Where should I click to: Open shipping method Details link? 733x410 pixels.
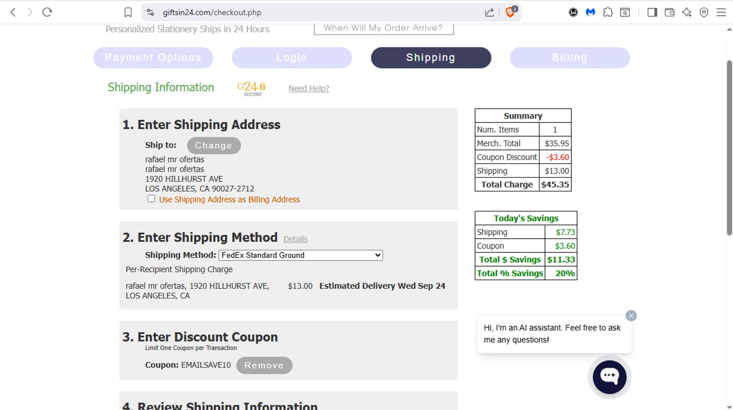(x=295, y=239)
